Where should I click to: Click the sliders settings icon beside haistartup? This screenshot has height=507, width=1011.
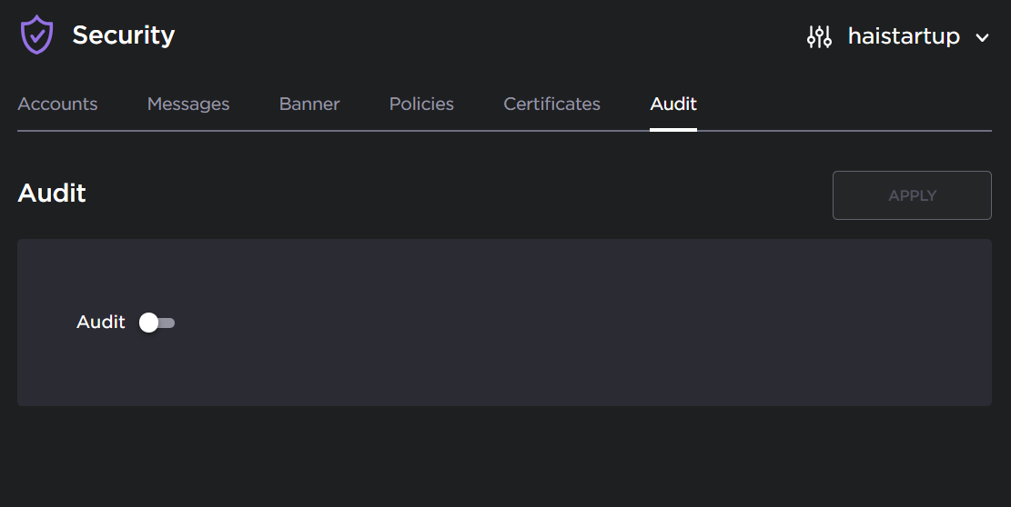pos(819,36)
